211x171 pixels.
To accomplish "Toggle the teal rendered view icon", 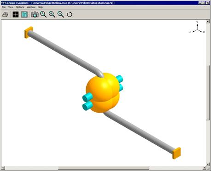I will pyautogui.click(x=24, y=15).
